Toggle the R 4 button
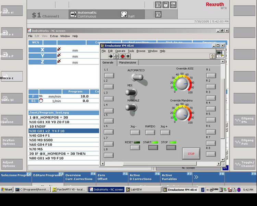257x206 pixels. click(211, 108)
